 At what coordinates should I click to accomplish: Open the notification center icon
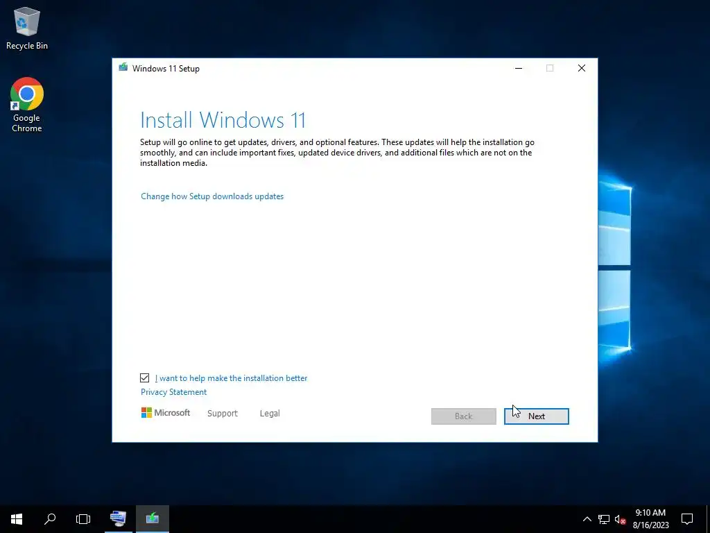click(x=687, y=519)
